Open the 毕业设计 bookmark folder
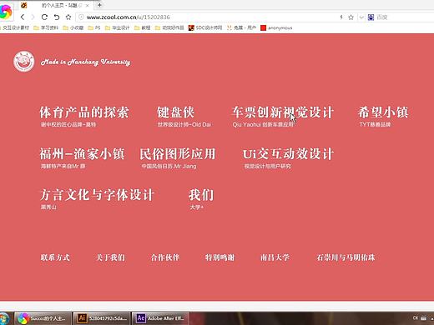This screenshot has width=434, height=325. coord(117,27)
